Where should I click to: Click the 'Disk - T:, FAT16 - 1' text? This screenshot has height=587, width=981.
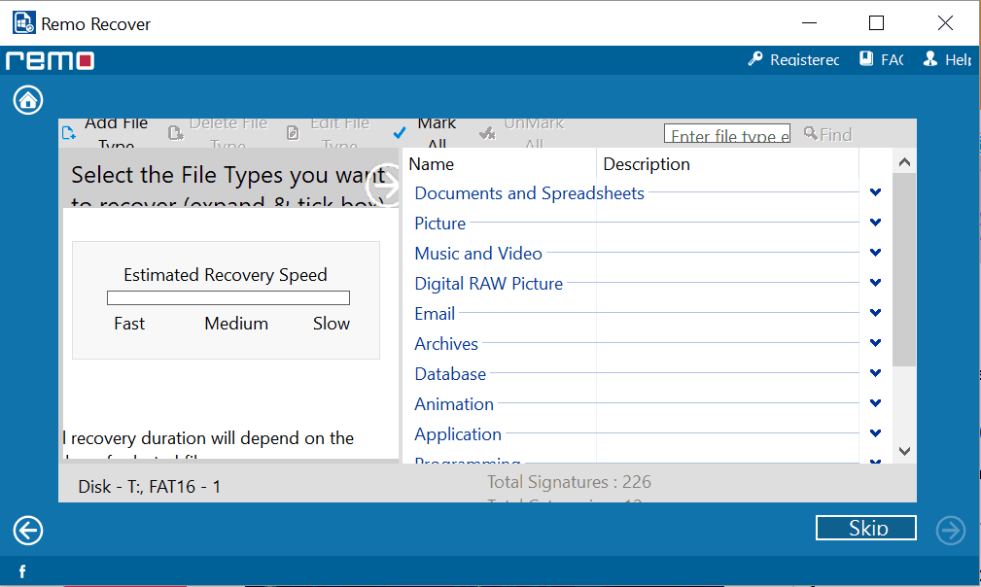click(x=150, y=486)
